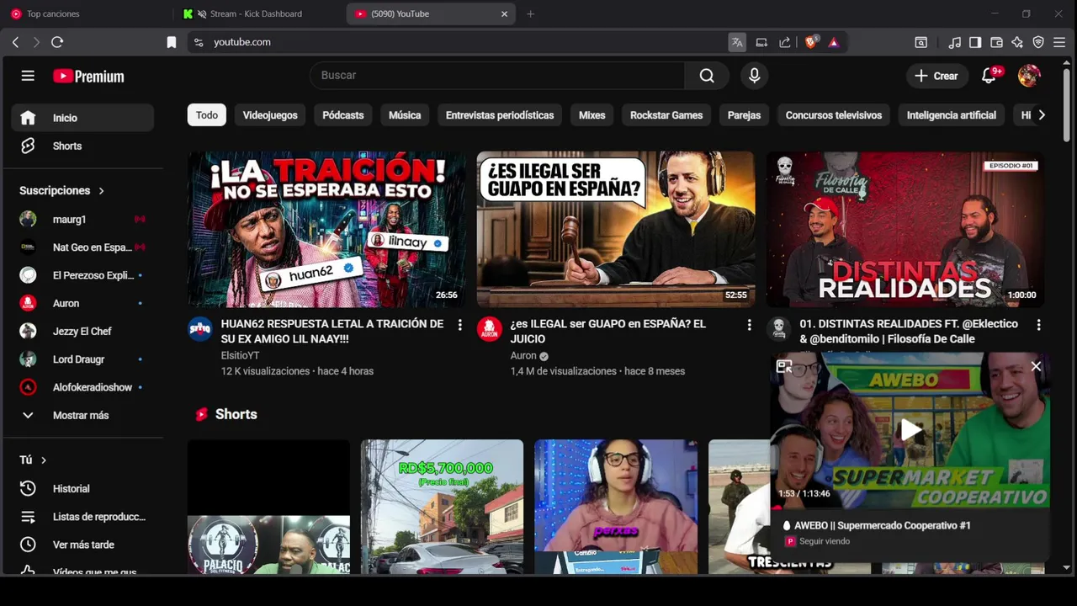Viewport: 1077px width, 606px height.
Task: Open the notifications bell
Action: tap(989, 76)
